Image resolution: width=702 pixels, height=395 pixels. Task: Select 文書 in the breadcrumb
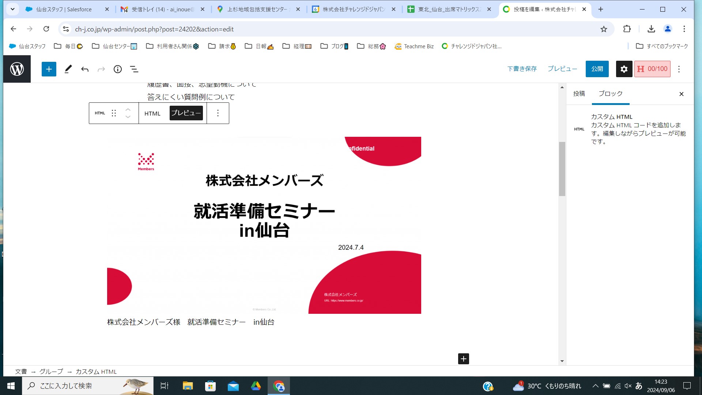point(21,372)
